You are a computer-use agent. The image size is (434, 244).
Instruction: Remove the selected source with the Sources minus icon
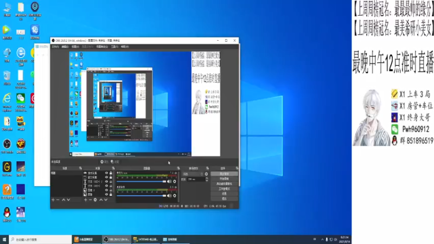coord(90,200)
